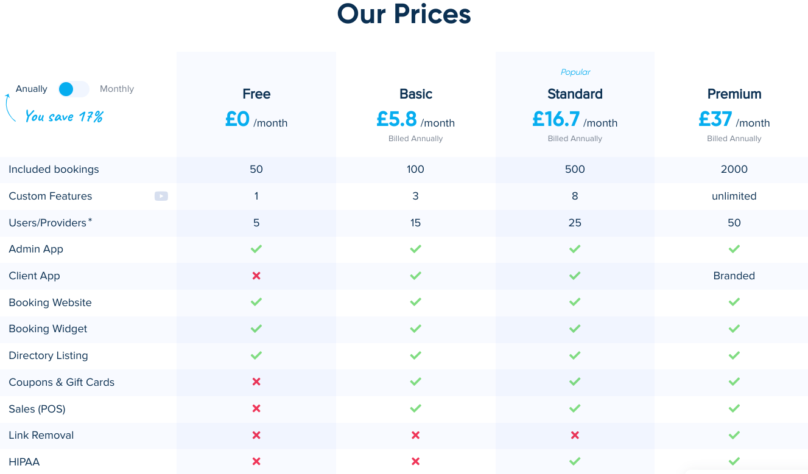Click the Basic £5.8 price

tap(396, 119)
